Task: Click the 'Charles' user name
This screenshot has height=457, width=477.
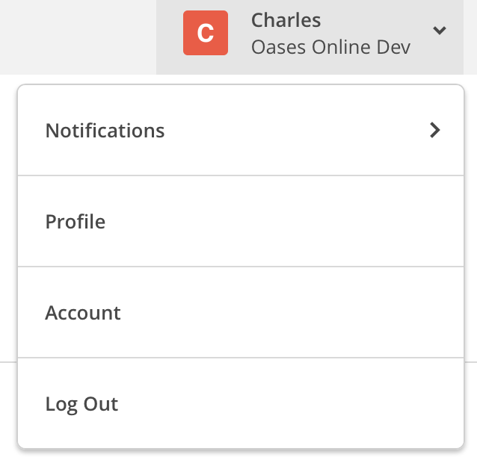Action: 286,19
